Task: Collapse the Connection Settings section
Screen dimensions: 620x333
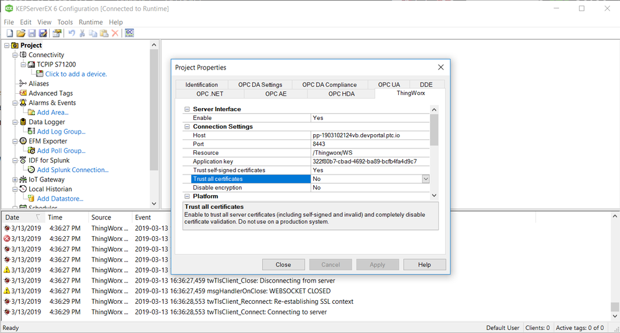Action: pos(187,127)
